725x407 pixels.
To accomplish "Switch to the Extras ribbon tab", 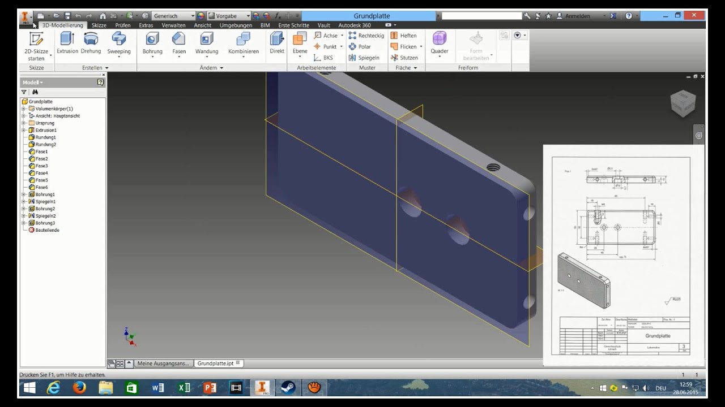I will pos(146,25).
